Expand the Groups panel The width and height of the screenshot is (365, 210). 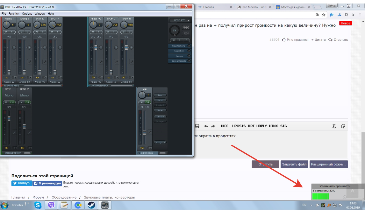[179, 56]
